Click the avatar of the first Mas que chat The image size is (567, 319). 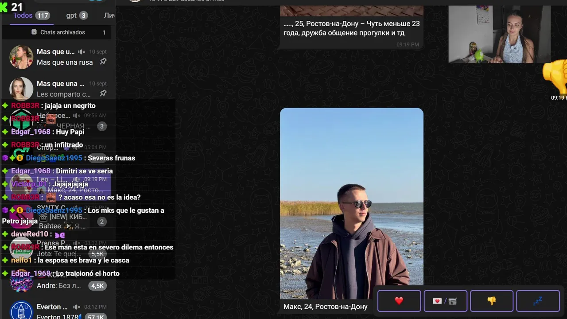(x=21, y=57)
